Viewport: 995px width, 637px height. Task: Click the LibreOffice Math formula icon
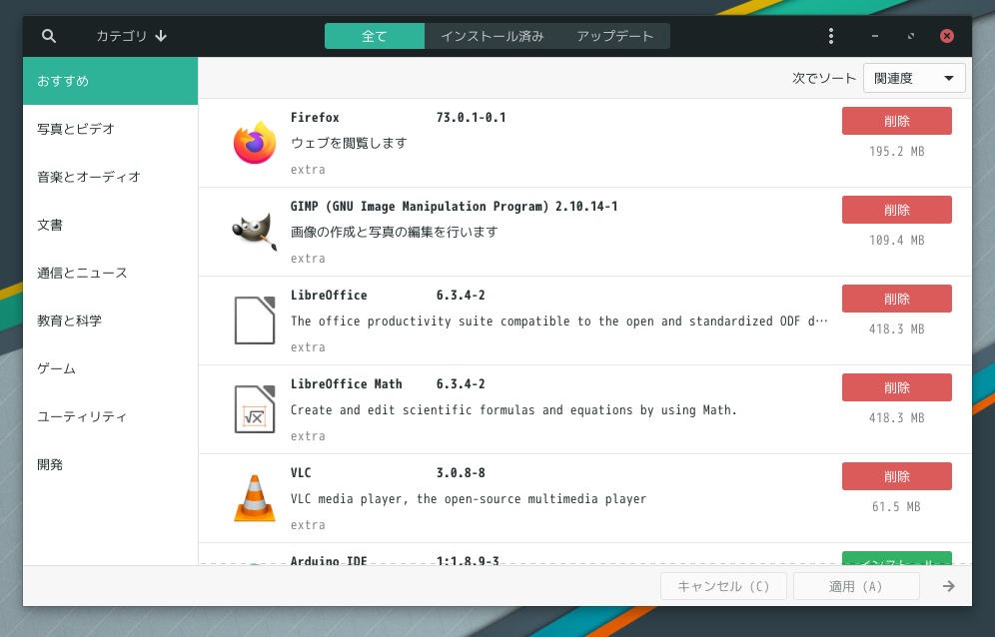coord(255,409)
